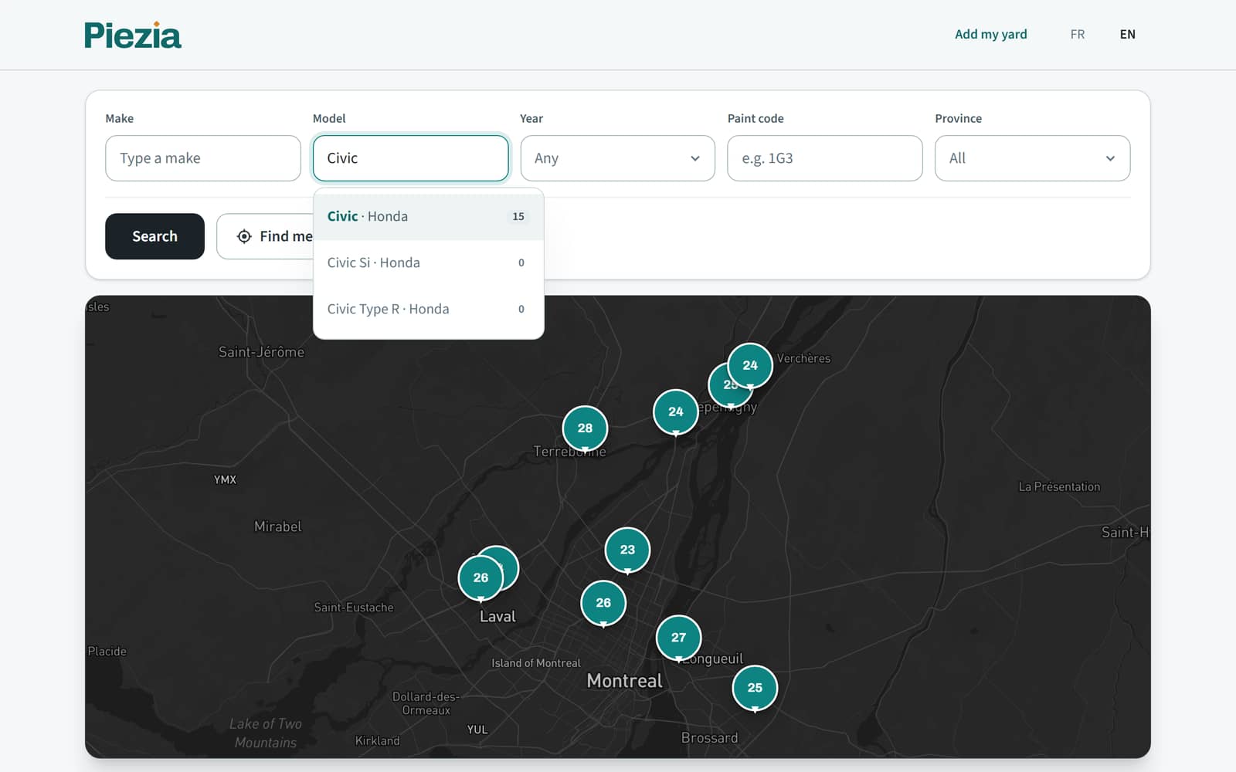
Task: Click the Paint code input field
Action: pyautogui.click(x=824, y=158)
